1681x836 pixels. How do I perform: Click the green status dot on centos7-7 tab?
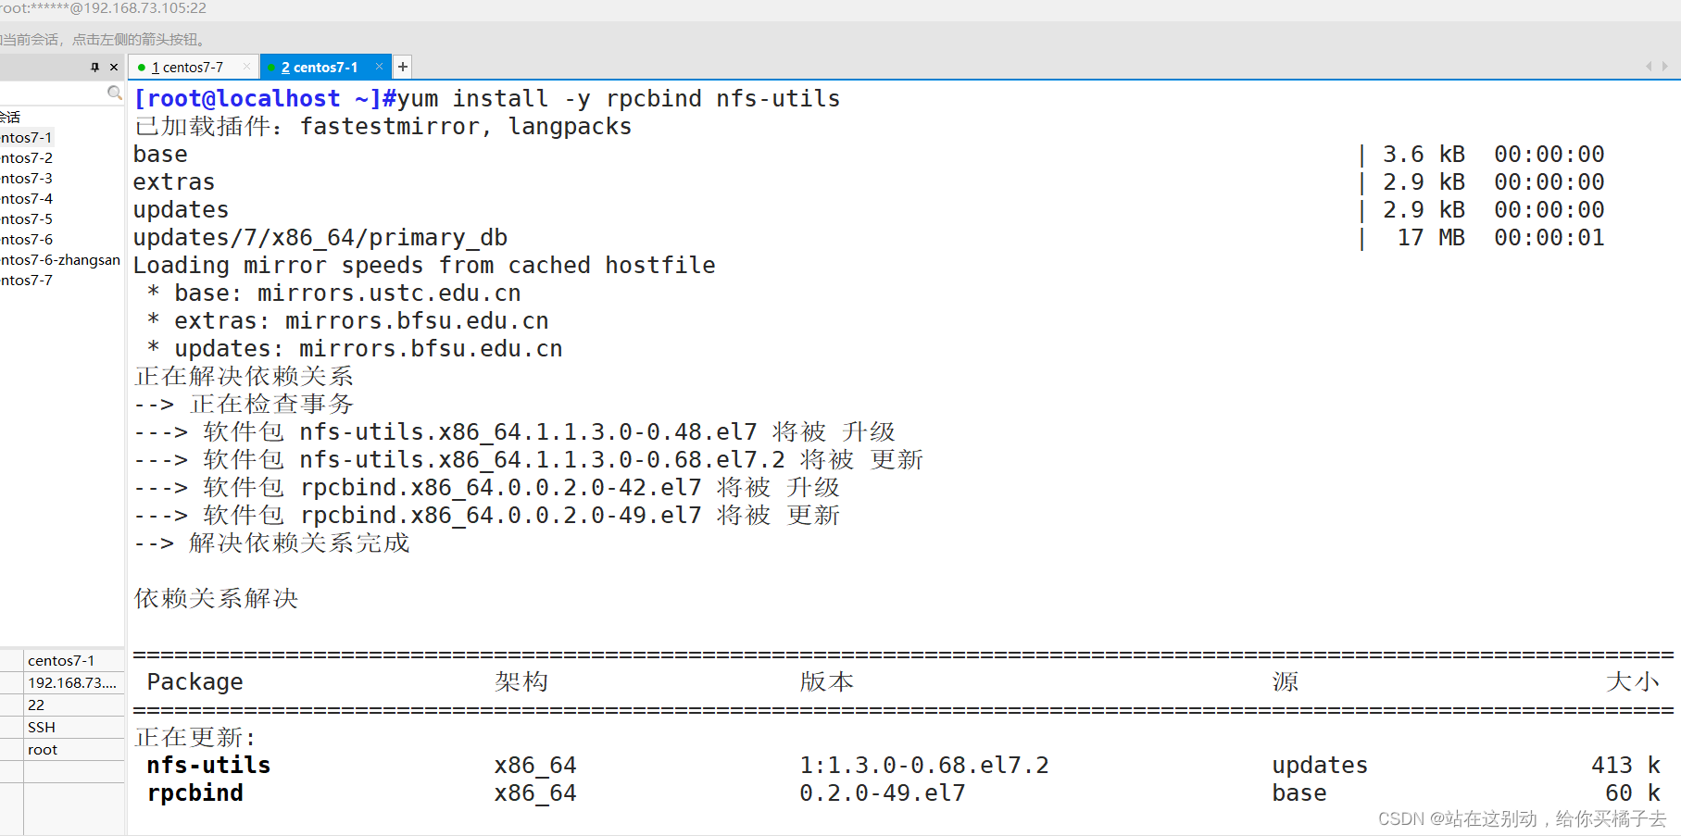click(142, 67)
